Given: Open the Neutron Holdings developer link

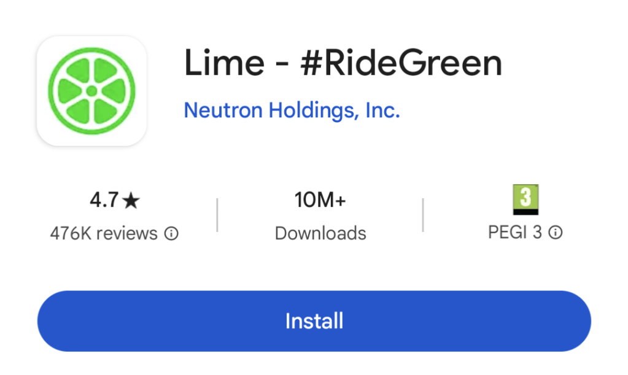Looking at the screenshot, I should pos(292,111).
